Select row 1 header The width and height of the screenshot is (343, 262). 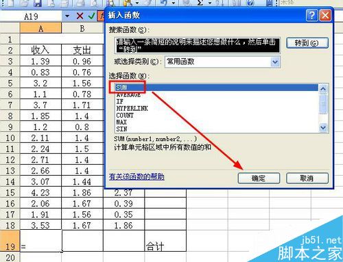tap(10, 40)
